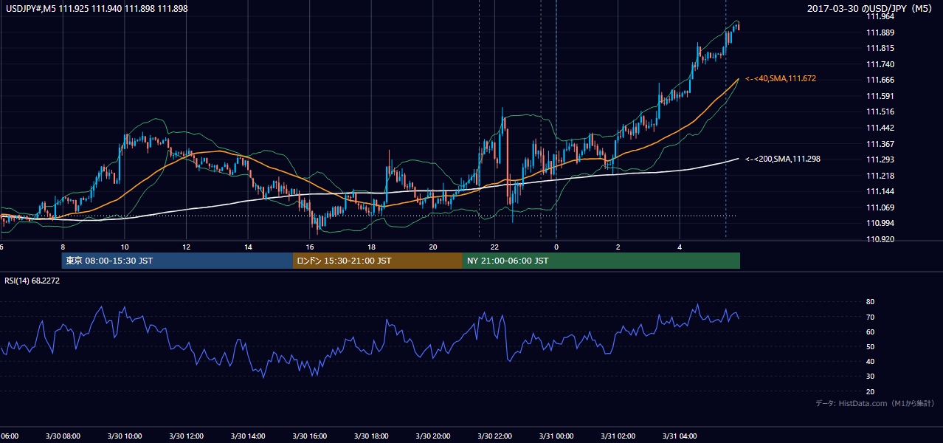Screen dimensions: 943x443
Task: Click the 3/31 00:00 time label
Action: coord(556,436)
